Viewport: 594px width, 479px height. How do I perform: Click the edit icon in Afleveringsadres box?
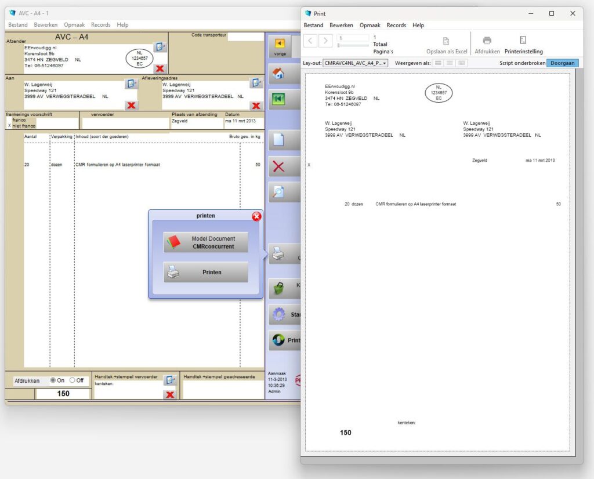pyautogui.click(x=256, y=84)
